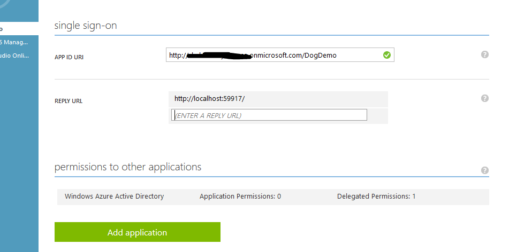This screenshot has width=532, height=252.
Task: Click the APP ID URI label
Action: tap(69, 57)
